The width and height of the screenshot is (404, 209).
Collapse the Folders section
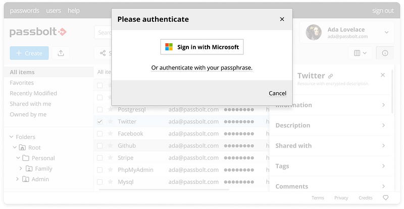tap(11, 137)
